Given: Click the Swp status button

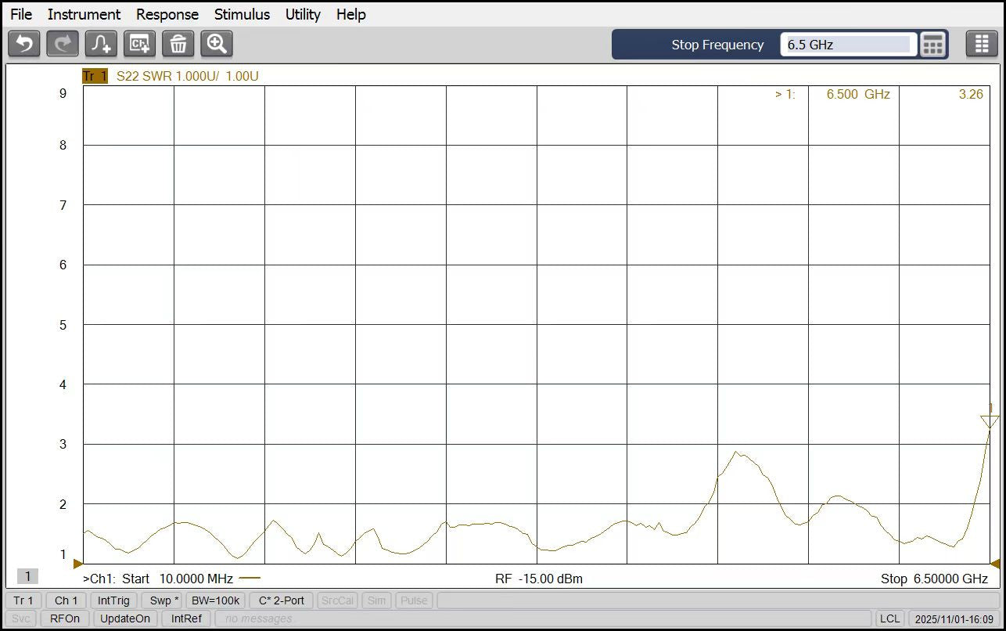Looking at the screenshot, I should pos(164,600).
